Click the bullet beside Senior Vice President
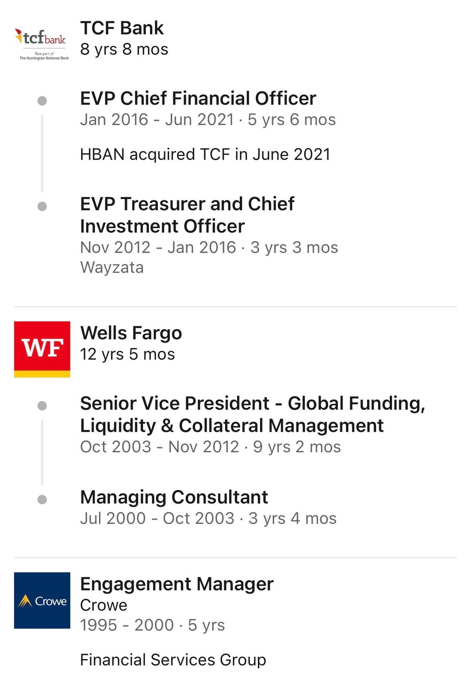Viewport: 471px width, 679px height. tap(42, 406)
